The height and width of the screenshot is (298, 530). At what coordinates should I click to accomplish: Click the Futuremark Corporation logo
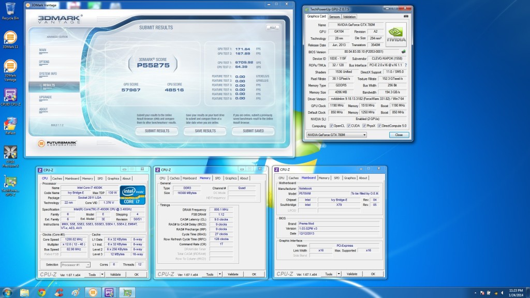click(x=57, y=144)
